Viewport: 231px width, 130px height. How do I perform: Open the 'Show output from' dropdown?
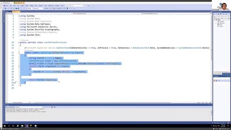(x=29, y=107)
